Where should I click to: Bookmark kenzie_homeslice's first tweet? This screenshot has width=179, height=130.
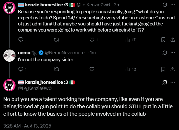pyautogui.click(x=163, y=40)
